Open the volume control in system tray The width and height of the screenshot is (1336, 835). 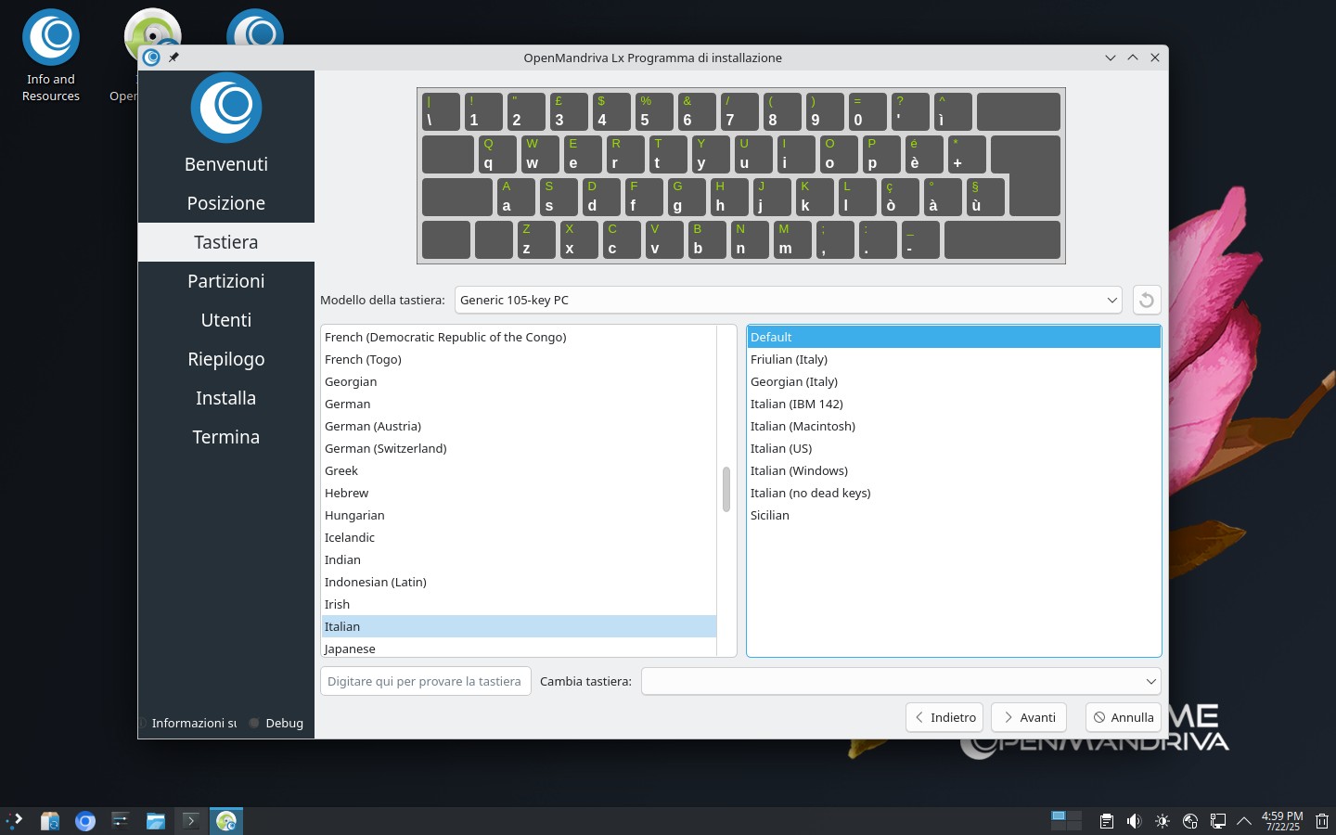(x=1134, y=821)
